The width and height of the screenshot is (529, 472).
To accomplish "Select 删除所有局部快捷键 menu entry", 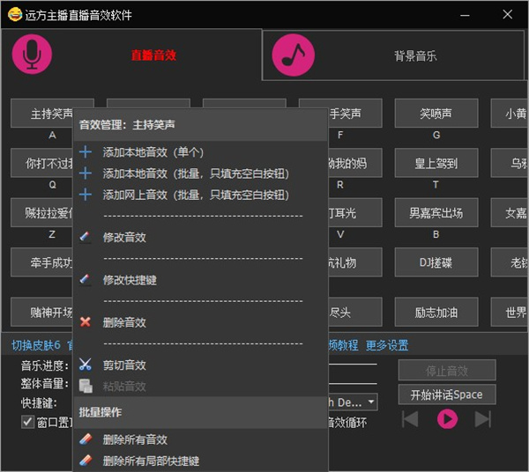I will point(200,461).
